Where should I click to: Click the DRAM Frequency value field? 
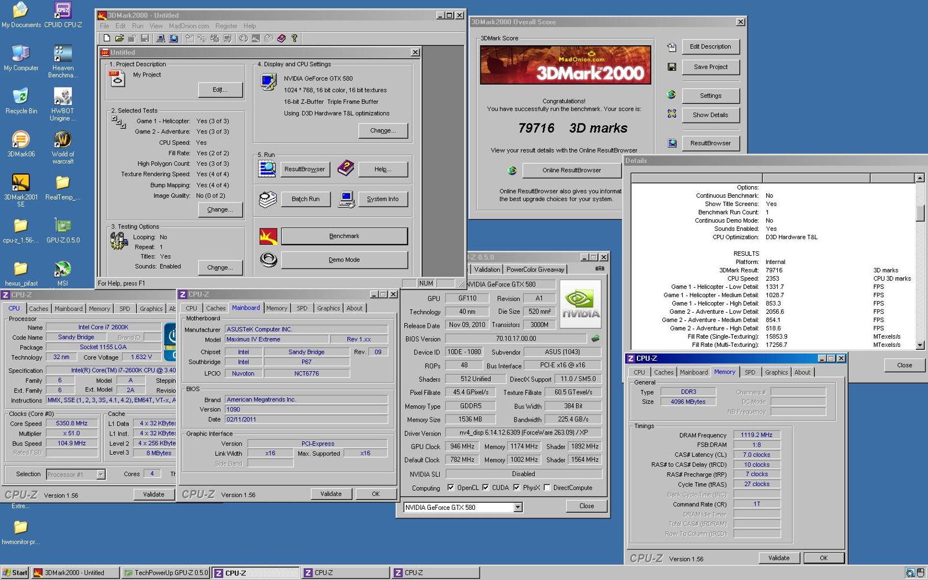pyautogui.click(x=757, y=435)
